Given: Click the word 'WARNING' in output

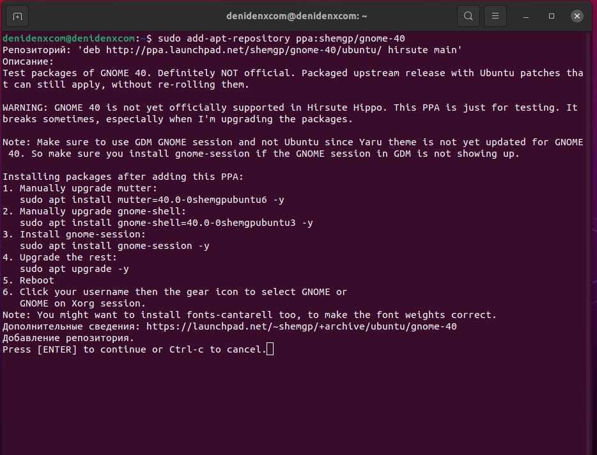Looking at the screenshot, I should (x=26, y=108).
